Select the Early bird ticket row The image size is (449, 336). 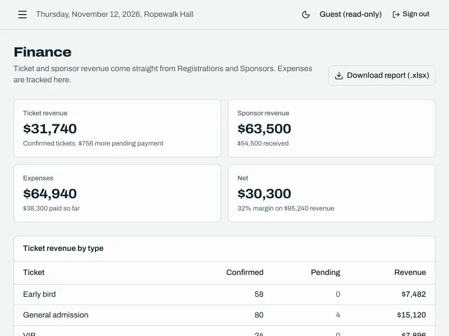pos(224,295)
